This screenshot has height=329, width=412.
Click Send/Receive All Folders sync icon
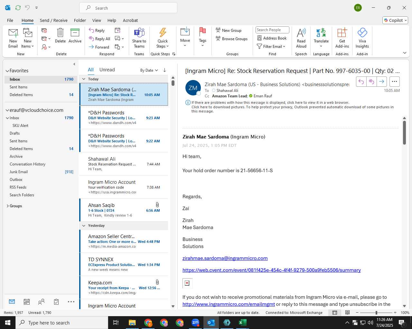(18, 7)
